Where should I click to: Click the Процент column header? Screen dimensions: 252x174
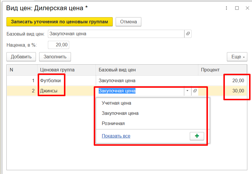tap(210, 70)
